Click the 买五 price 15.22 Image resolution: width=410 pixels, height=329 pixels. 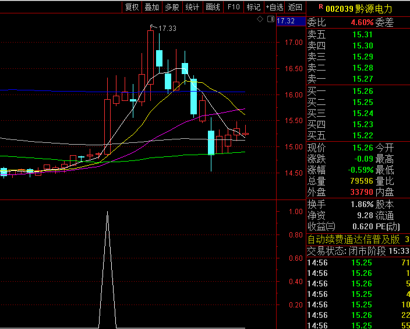coord(362,135)
